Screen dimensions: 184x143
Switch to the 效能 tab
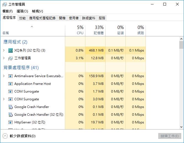(22, 18)
